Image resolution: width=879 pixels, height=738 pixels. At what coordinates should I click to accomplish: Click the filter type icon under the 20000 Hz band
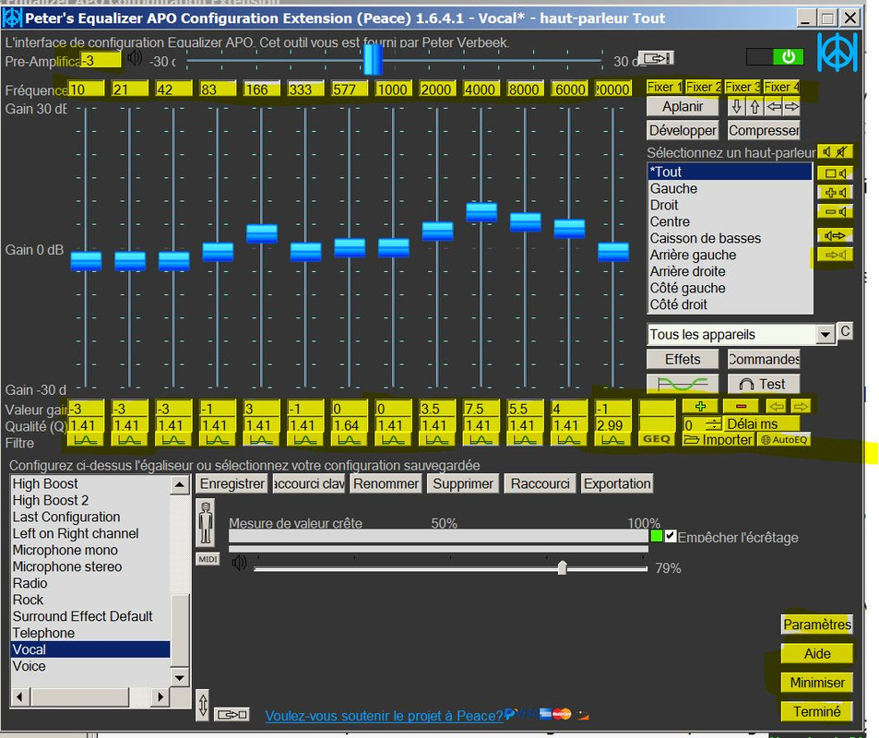click(612, 441)
